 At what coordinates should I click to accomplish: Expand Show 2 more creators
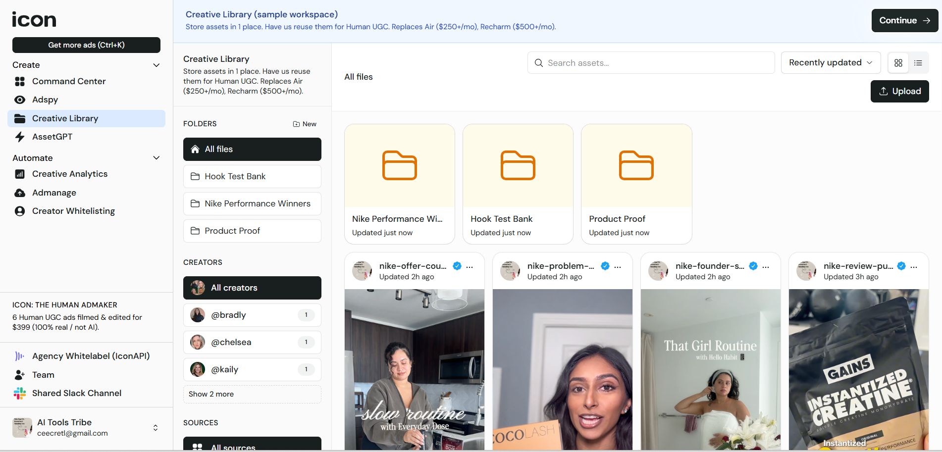[x=252, y=394]
